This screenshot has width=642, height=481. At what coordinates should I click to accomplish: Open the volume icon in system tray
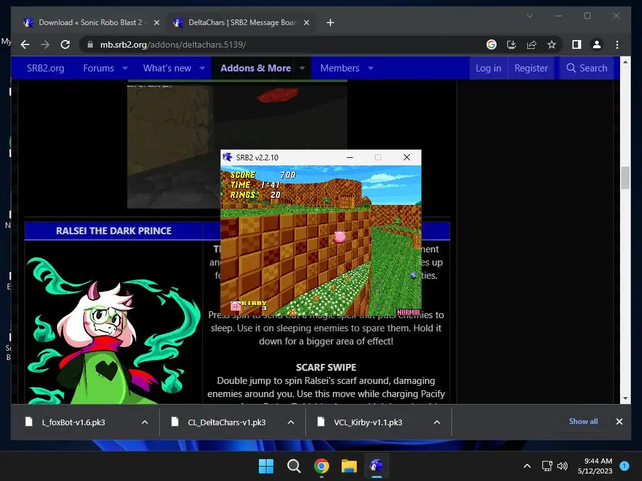[562, 466]
